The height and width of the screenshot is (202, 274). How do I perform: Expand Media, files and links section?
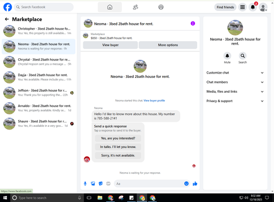[x=235, y=92]
